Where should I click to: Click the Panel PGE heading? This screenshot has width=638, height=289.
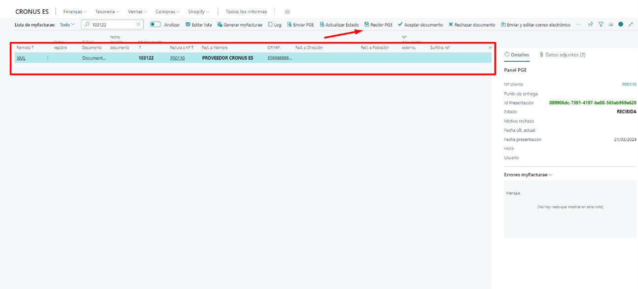(x=515, y=70)
